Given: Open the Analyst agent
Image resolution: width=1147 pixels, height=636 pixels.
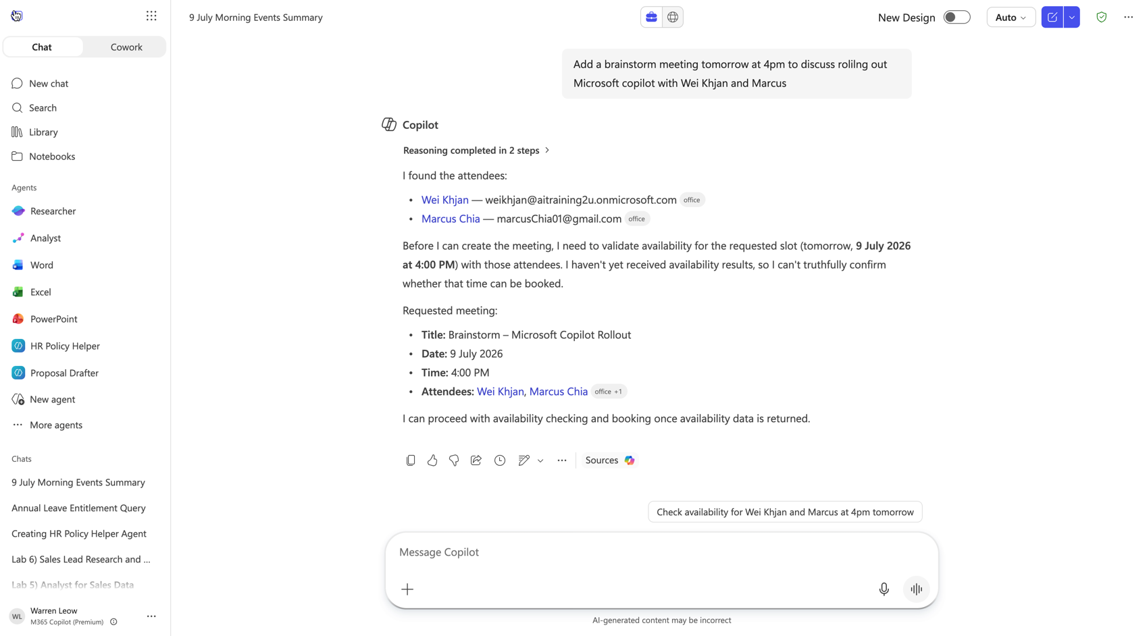Looking at the screenshot, I should coord(84,238).
